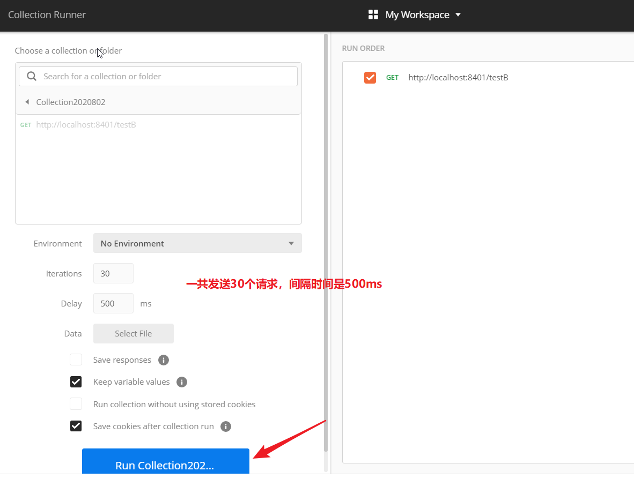Click the Iterations input showing 30
Viewport: 634px width, 479px height.
[113, 273]
